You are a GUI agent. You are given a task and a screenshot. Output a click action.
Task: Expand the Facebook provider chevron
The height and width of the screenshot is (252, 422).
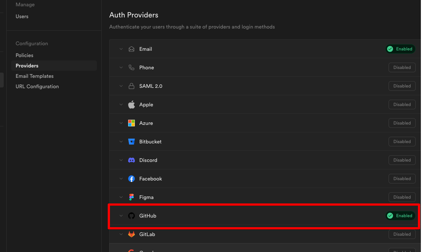pos(121,179)
